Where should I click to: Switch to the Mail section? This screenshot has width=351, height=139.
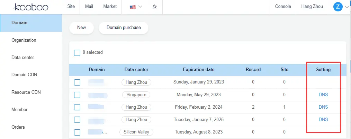click(89, 7)
